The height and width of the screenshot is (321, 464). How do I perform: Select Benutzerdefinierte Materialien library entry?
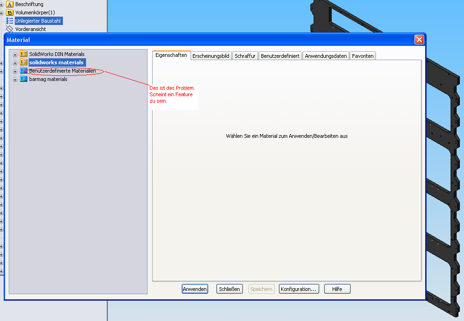click(x=62, y=71)
